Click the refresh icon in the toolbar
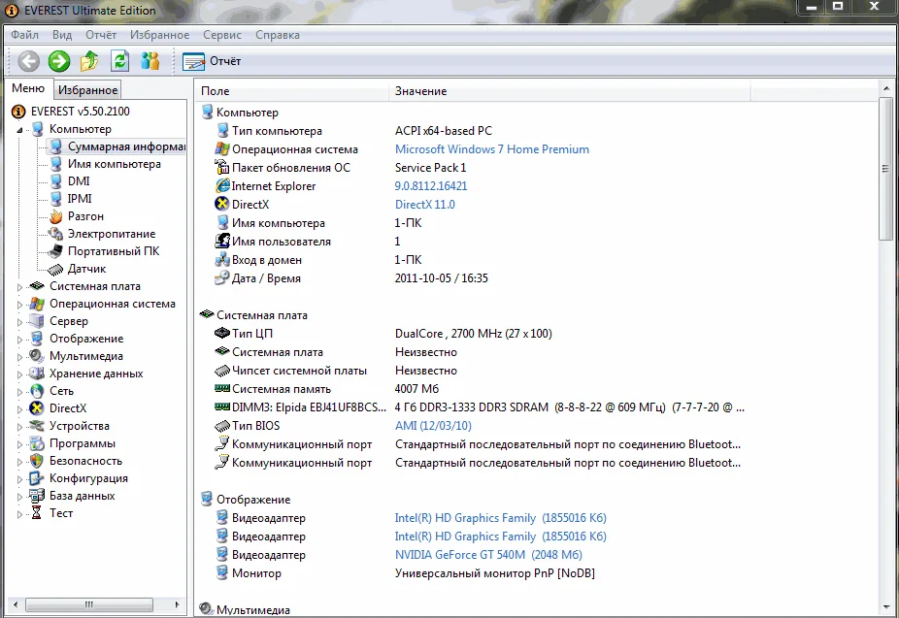 [x=119, y=61]
